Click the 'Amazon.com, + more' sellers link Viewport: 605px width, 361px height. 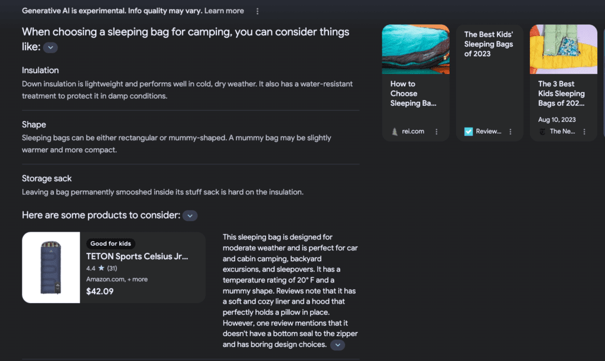[x=117, y=279]
